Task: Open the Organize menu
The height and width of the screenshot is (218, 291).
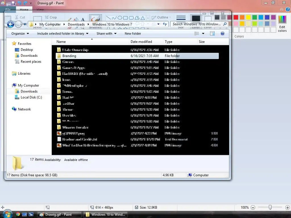Action: tap(20, 33)
